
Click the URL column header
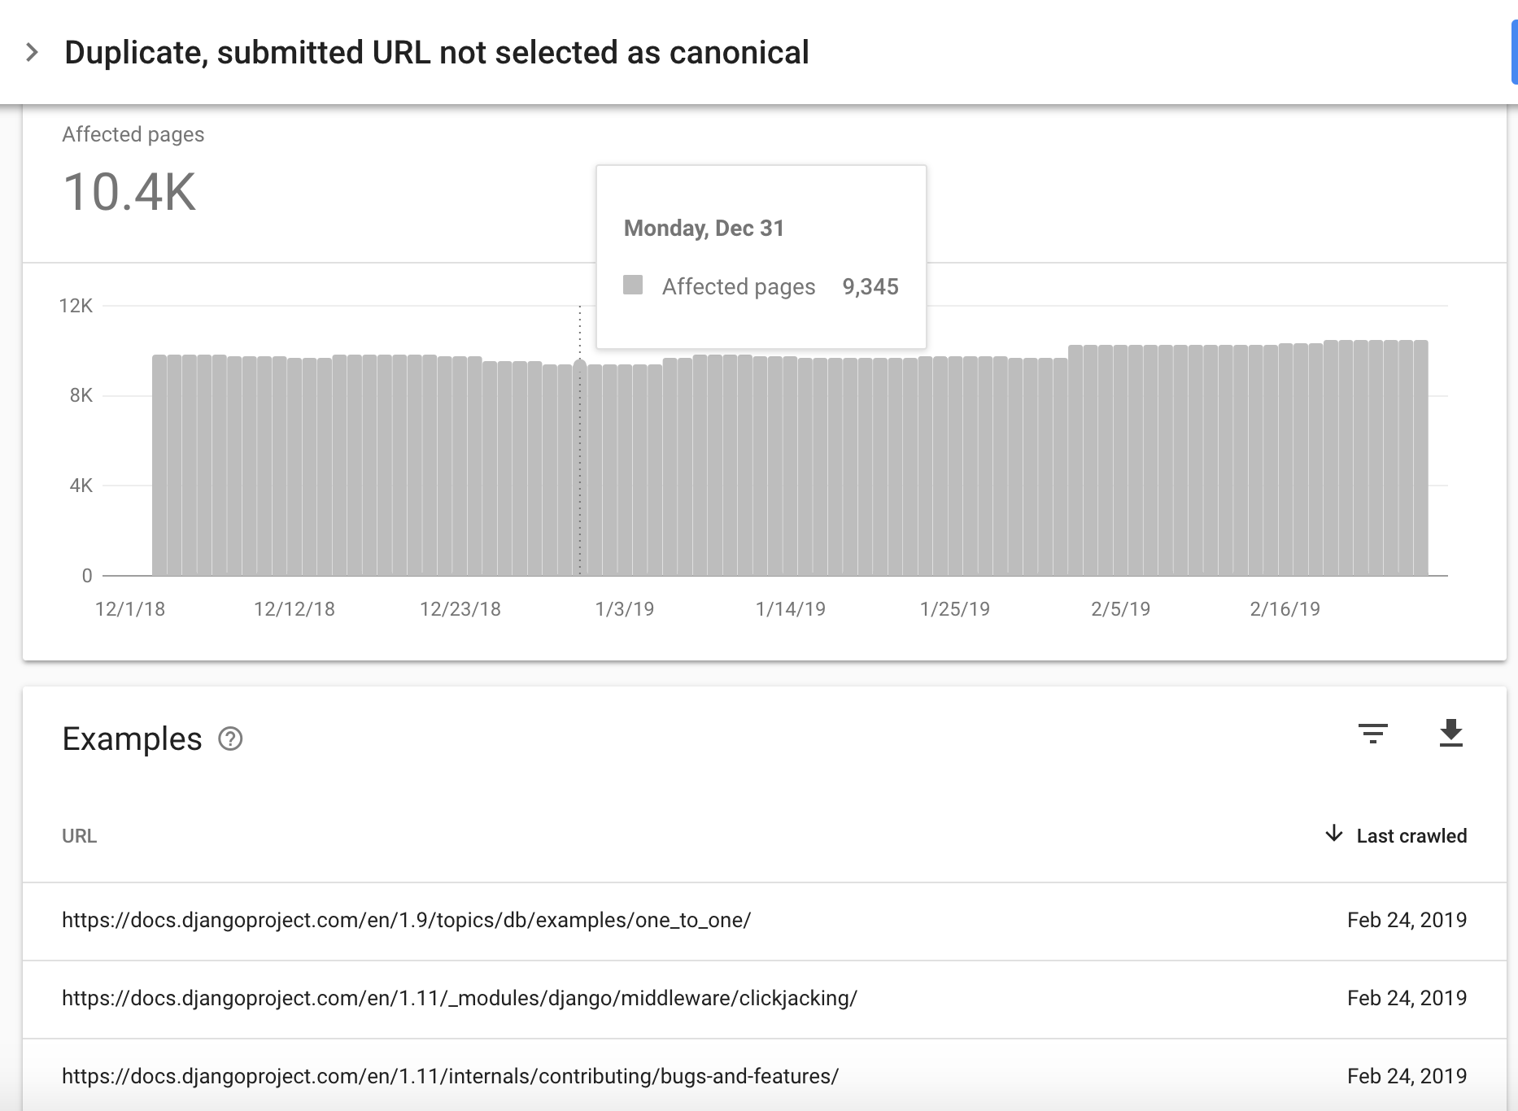[x=79, y=836]
